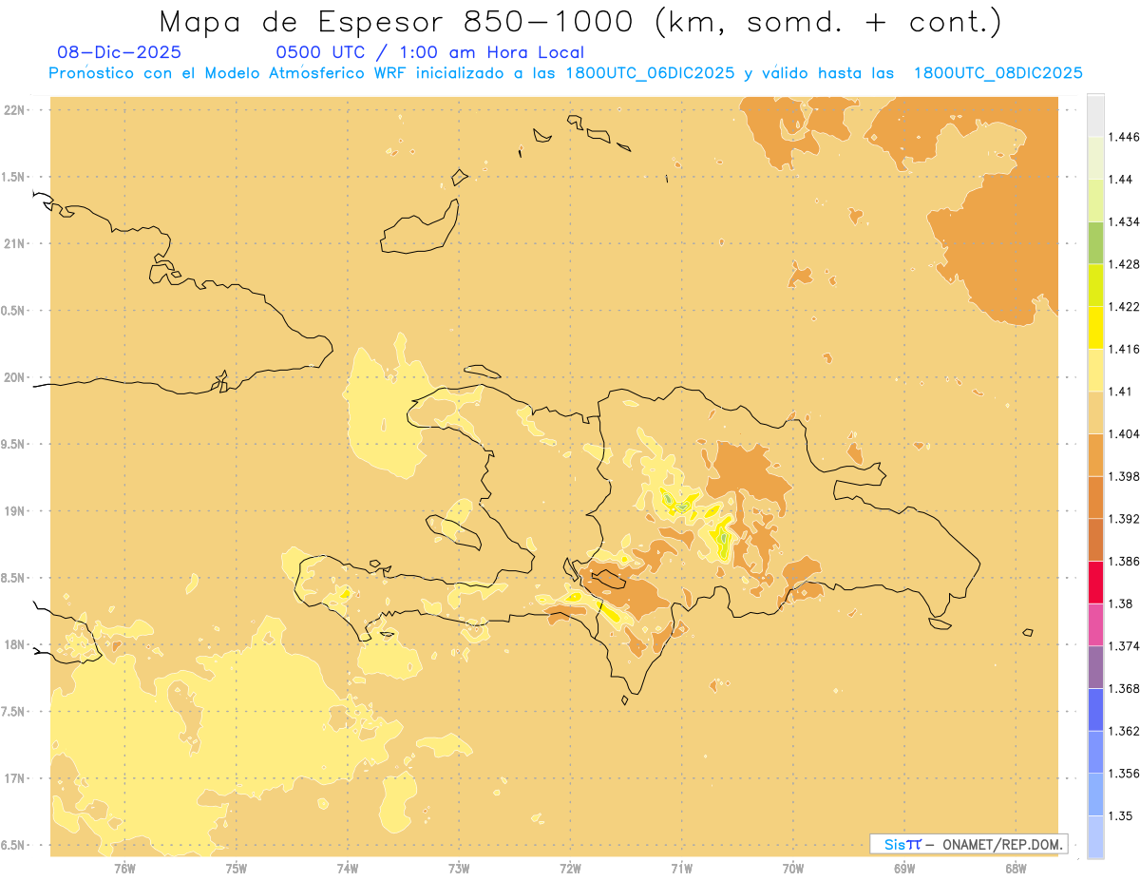This screenshot has width=1140, height=881.
Task: Click the 70W longitude label
Action: pos(793,868)
